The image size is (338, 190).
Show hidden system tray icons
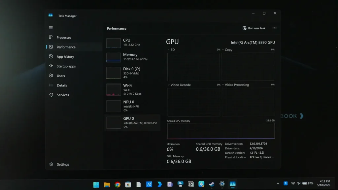[x=278, y=183]
